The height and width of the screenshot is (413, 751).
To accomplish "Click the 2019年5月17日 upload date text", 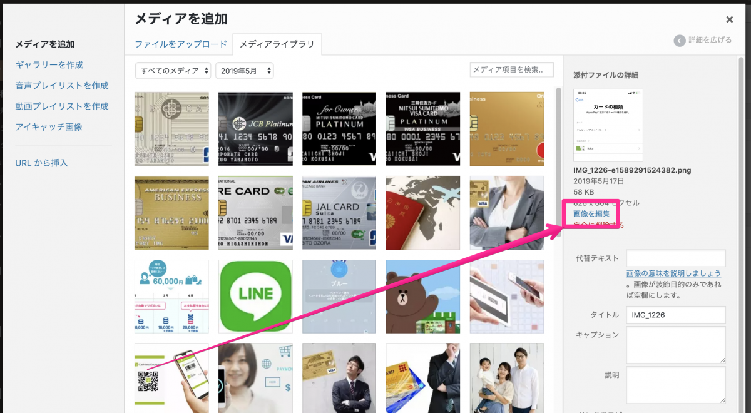I will 598,181.
